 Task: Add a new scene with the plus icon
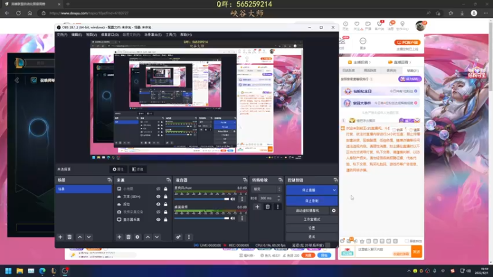tap(60, 237)
